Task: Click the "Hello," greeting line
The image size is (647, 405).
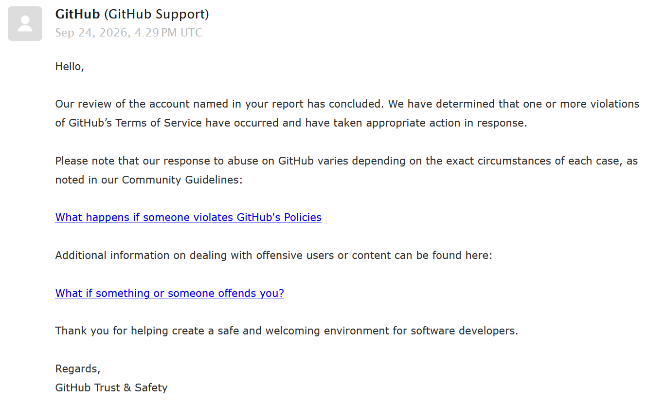Action: [70, 66]
